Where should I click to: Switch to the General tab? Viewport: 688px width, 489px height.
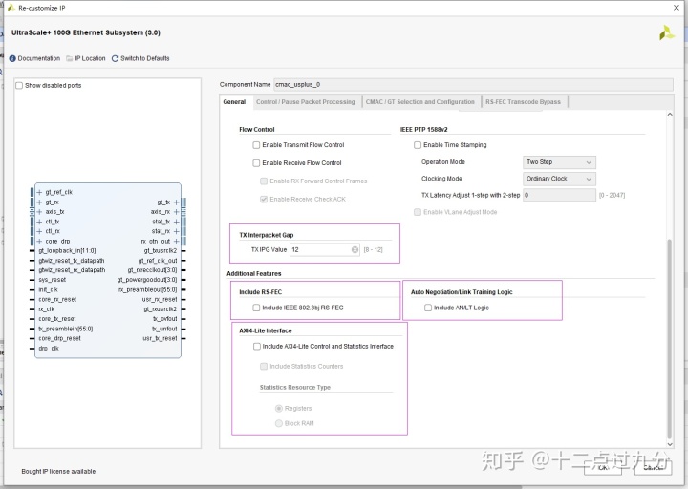[234, 102]
